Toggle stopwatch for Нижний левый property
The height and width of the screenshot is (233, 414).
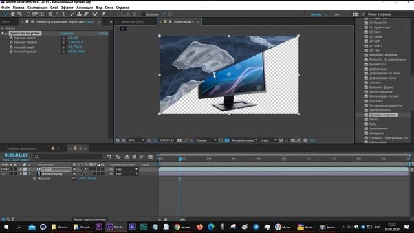[11, 47]
